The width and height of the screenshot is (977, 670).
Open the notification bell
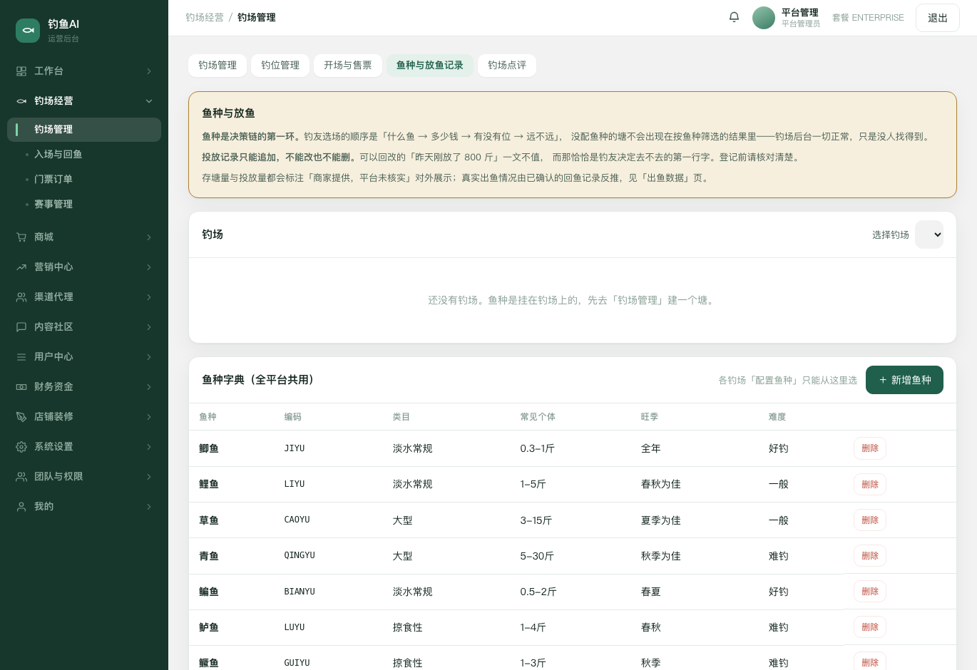click(734, 17)
